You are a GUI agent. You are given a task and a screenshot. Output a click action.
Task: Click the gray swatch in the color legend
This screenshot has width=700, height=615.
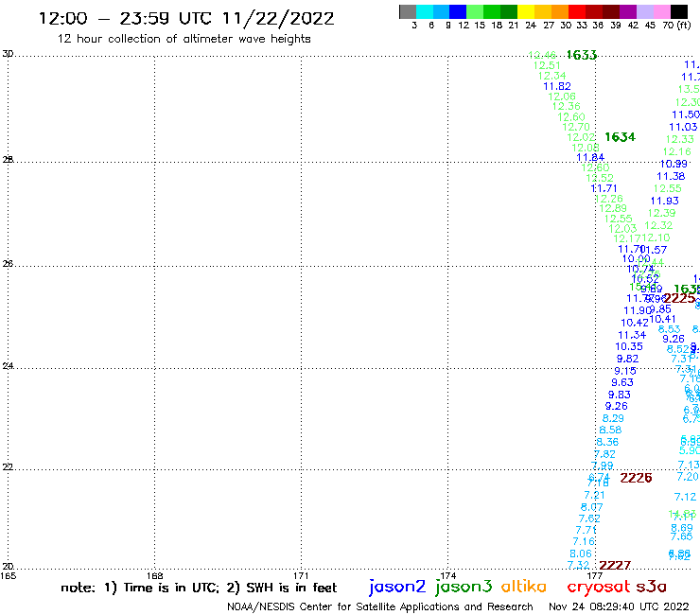pyautogui.click(x=408, y=11)
